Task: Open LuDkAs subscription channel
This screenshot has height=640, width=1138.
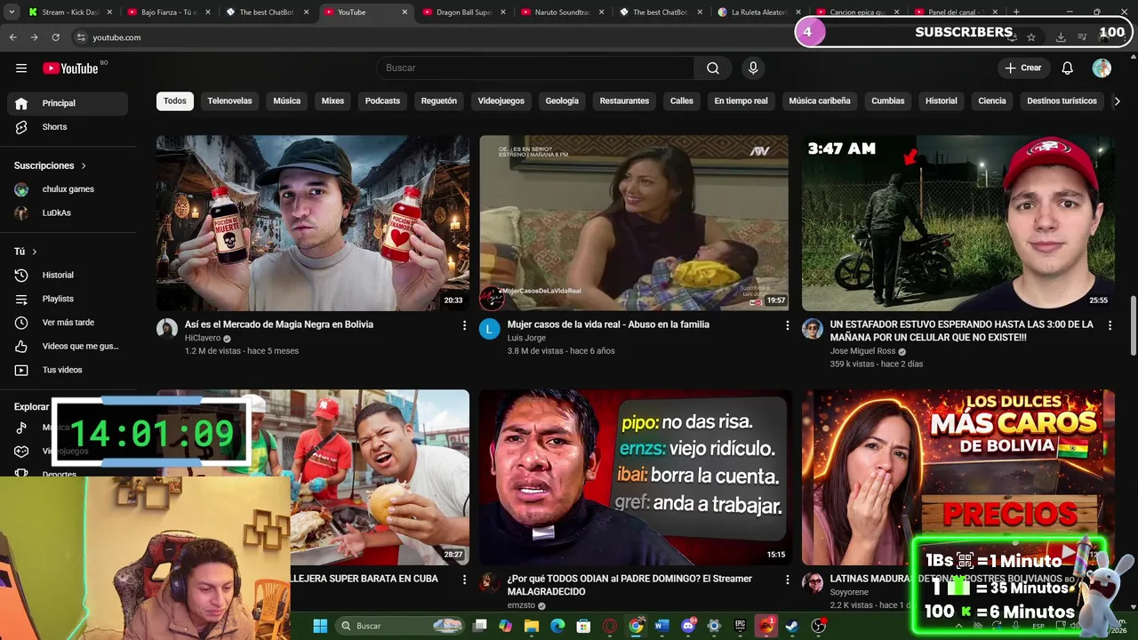Action: [68, 213]
